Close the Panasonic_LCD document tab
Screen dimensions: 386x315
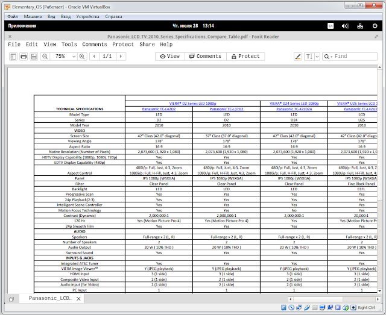[x=78, y=299]
